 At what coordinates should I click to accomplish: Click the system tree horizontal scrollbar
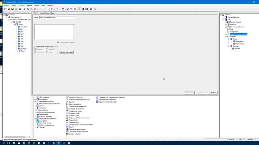(17, 137)
